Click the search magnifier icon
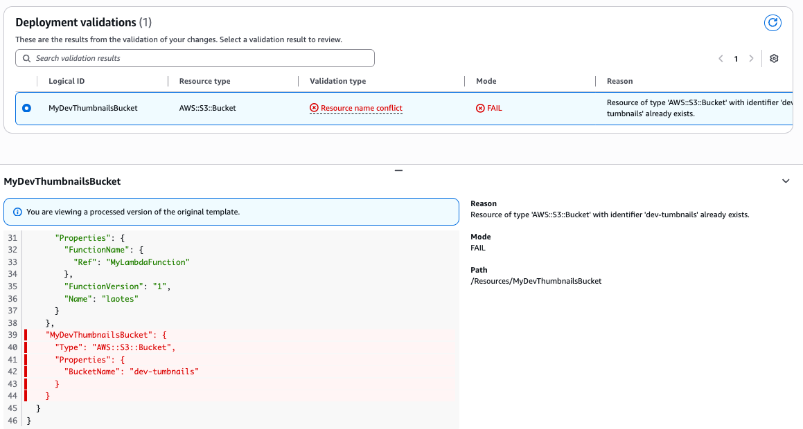 coord(26,58)
